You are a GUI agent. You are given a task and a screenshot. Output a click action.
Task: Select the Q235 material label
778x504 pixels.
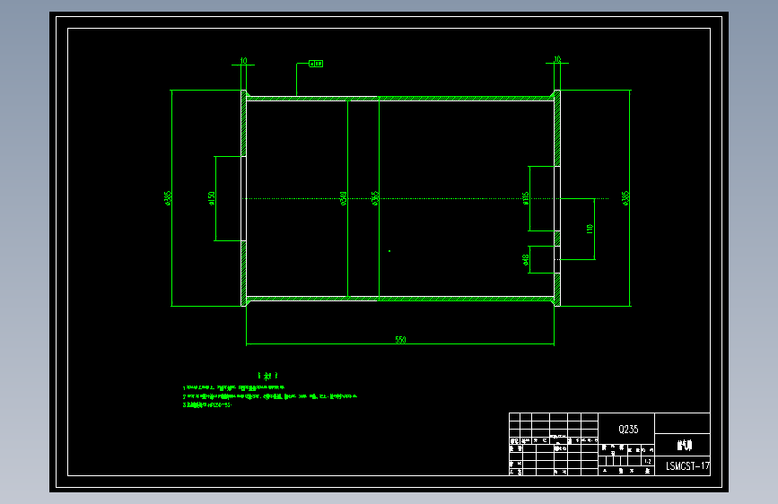point(628,429)
